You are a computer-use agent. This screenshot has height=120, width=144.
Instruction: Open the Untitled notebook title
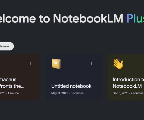71,86
